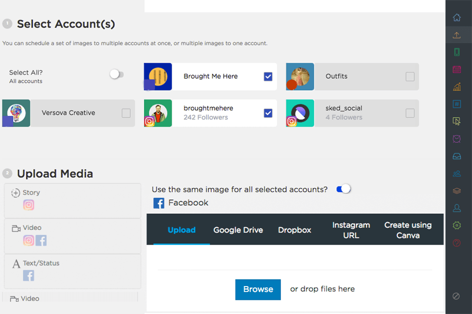Open the pink calendar icon
472x314 pixels.
[x=457, y=70]
